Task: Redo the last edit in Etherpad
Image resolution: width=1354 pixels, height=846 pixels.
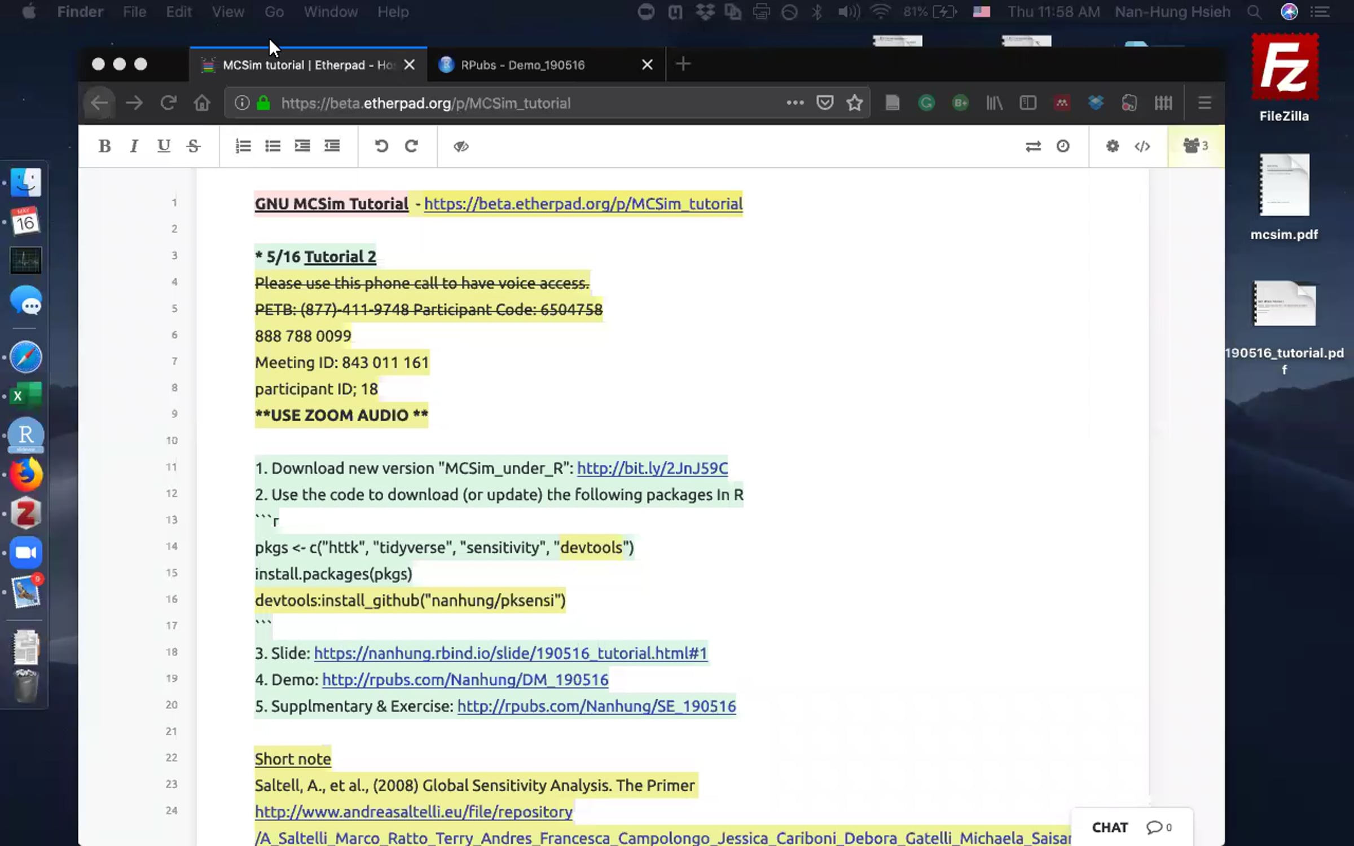Action: [x=411, y=146]
